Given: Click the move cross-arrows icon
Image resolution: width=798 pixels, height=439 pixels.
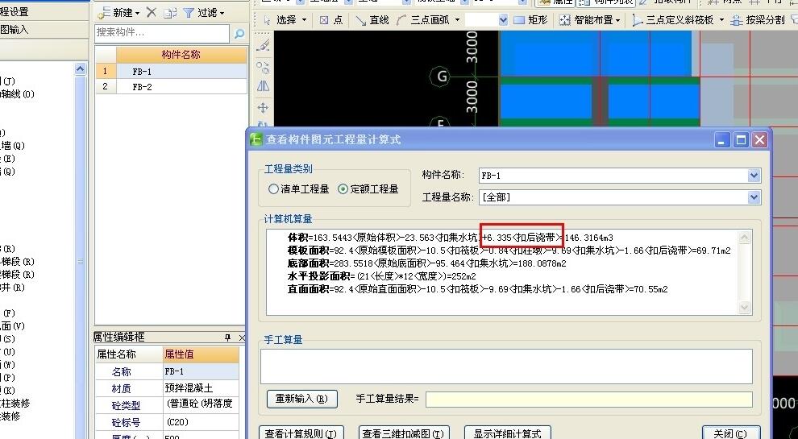Looking at the screenshot, I should coord(263,107).
